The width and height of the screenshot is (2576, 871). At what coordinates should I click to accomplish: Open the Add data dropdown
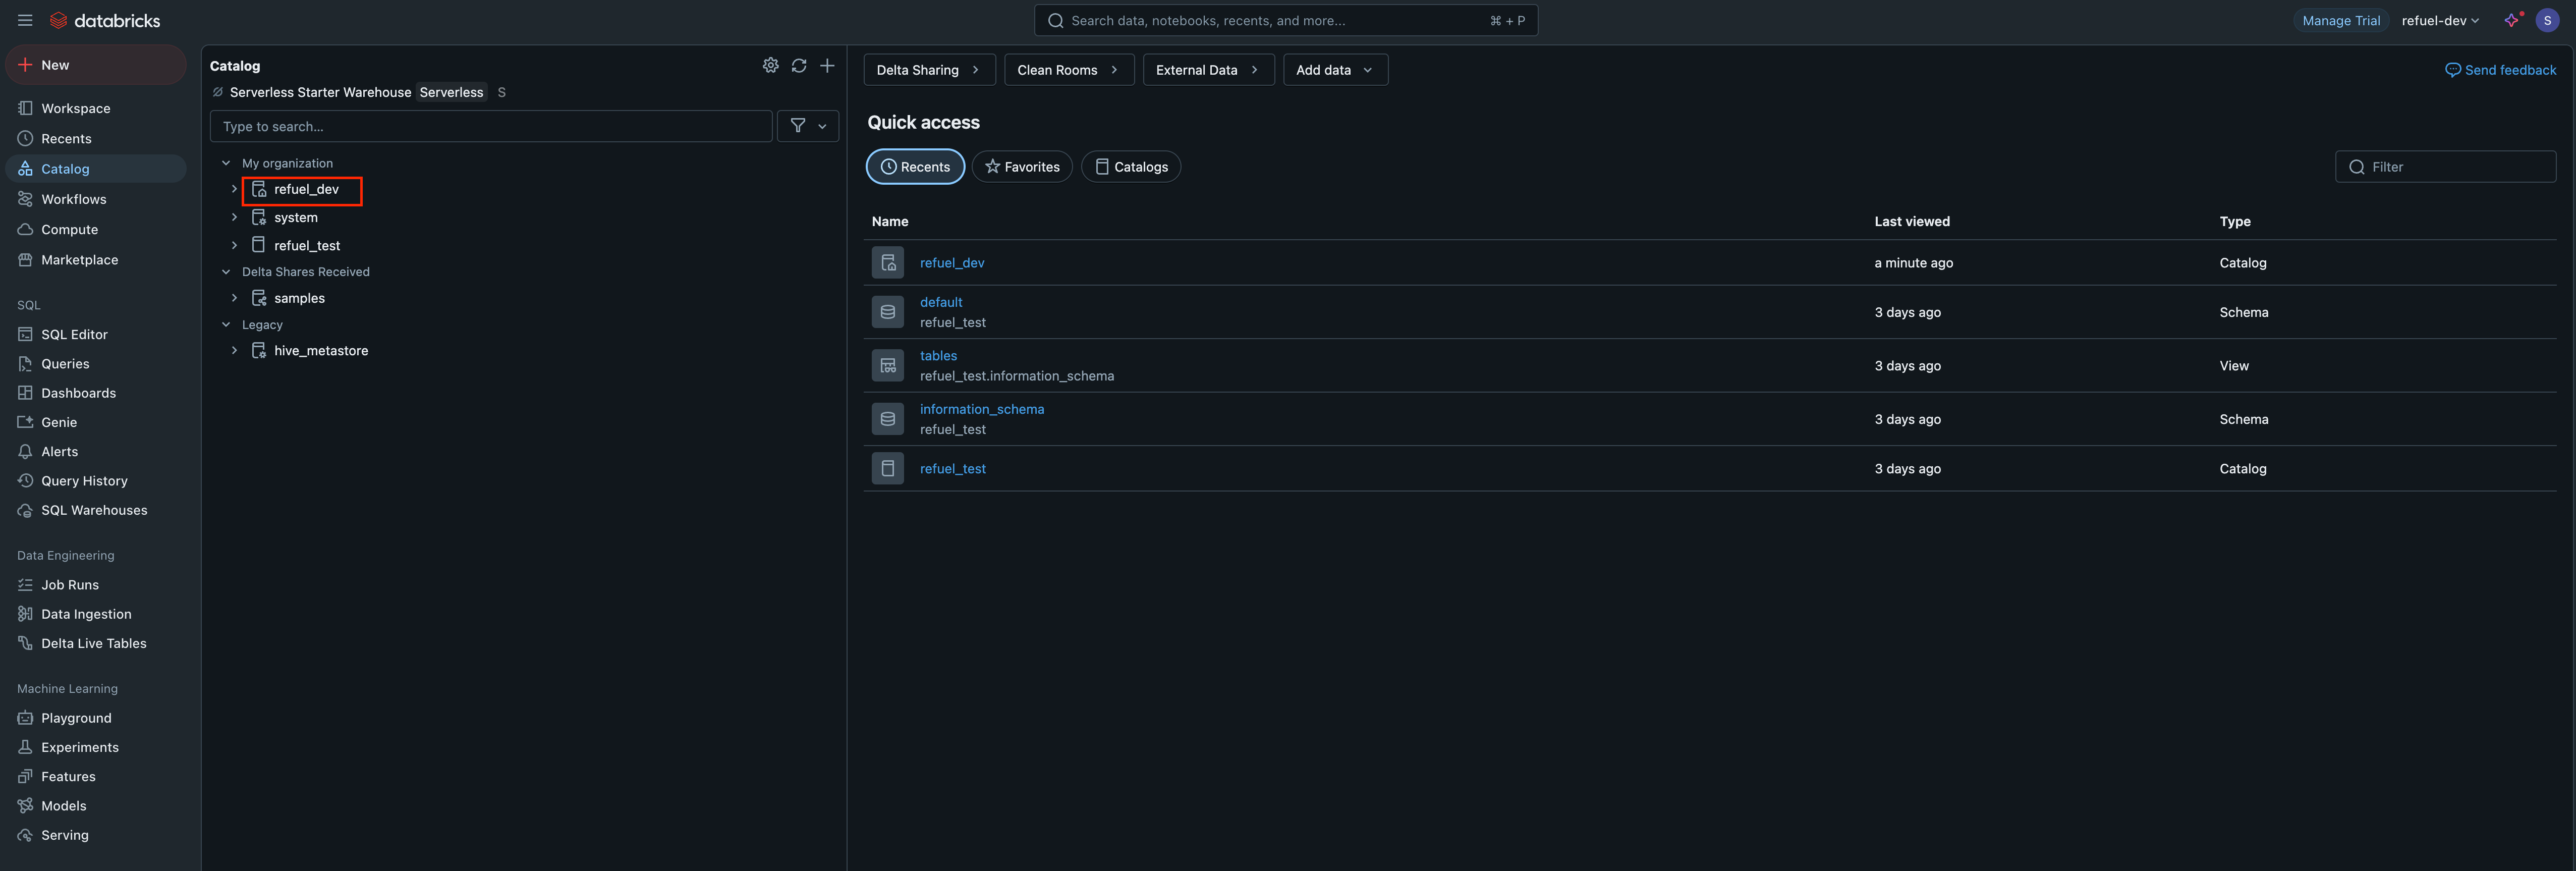pos(1334,70)
